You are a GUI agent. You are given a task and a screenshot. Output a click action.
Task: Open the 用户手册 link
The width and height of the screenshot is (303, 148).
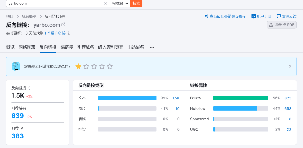click(x=264, y=17)
